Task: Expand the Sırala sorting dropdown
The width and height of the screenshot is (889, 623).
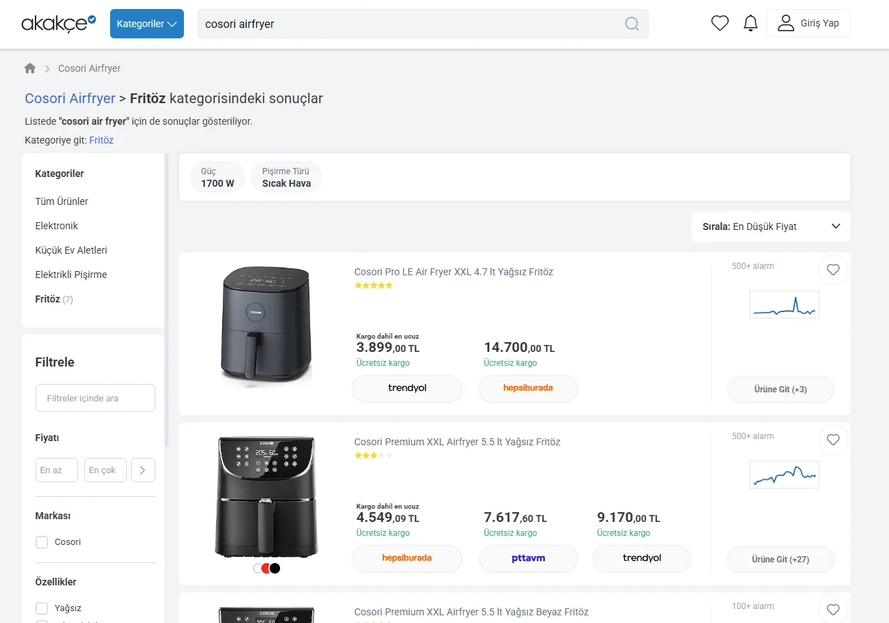Action: (x=771, y=226)
